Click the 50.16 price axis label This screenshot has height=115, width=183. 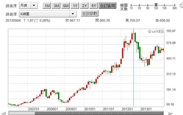click(x=170, y=104)
